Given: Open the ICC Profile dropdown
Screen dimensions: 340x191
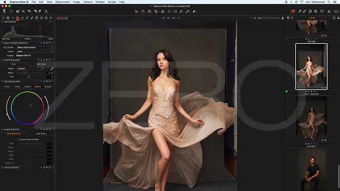Looking at the screenshot, I should point(34,48).
